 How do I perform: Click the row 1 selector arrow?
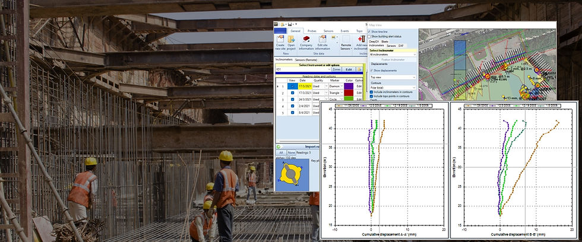(x=278, y=87)
